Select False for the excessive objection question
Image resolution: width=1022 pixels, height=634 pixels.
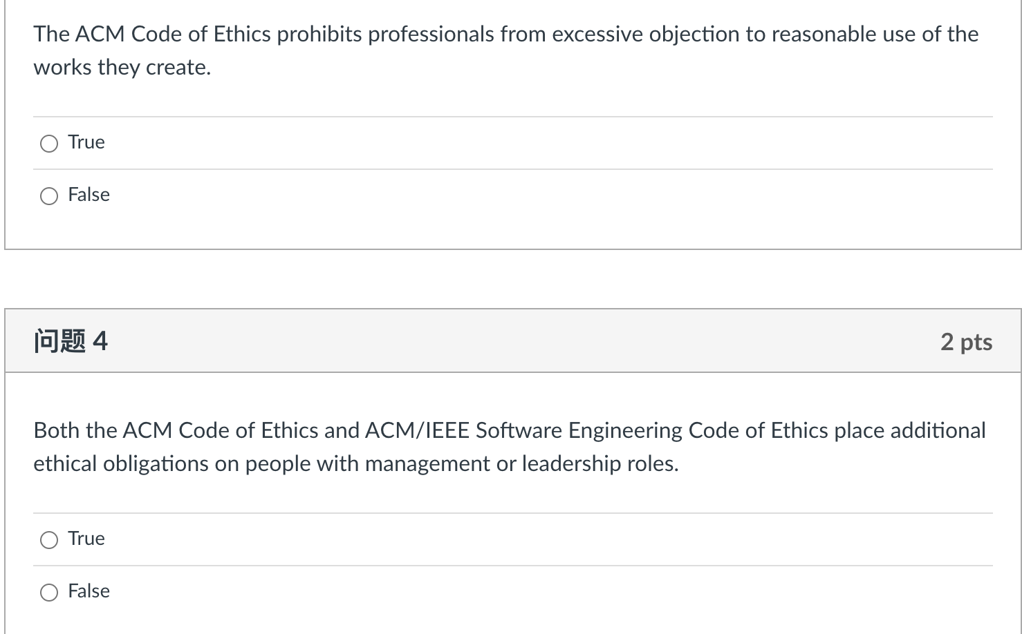pos(48,195)
